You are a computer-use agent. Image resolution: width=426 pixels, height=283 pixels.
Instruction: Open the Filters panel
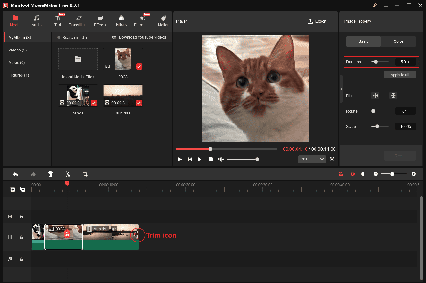tap(121, 20)
